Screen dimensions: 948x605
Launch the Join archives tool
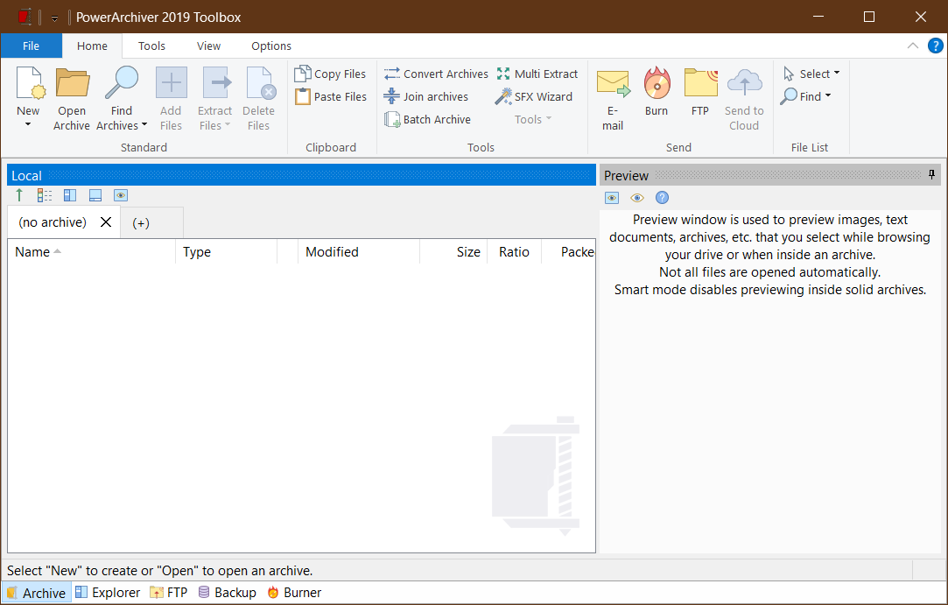pos(425,97)
